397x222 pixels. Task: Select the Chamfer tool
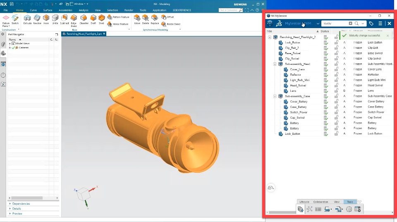click(x=84, y=19)
